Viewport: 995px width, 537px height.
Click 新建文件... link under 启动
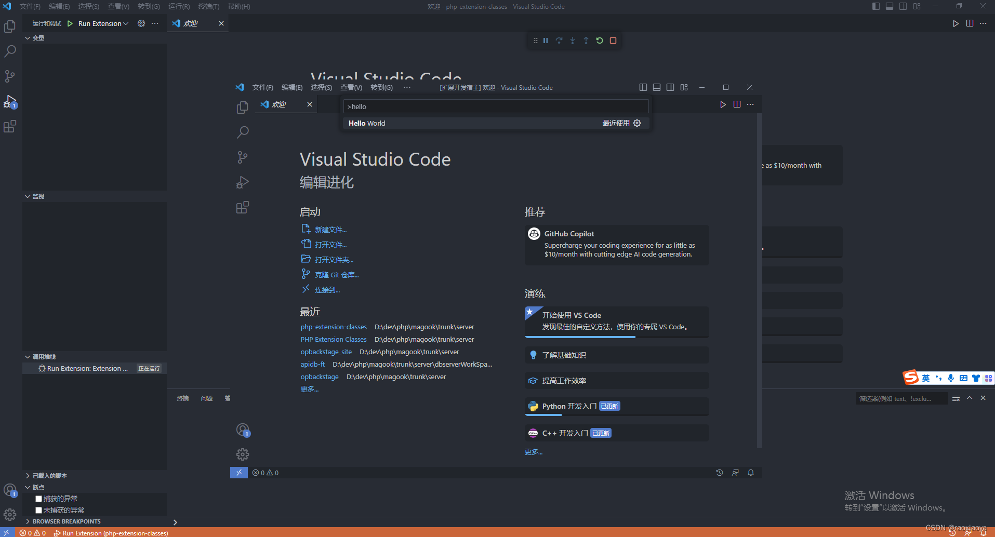[x=330, y=230]
